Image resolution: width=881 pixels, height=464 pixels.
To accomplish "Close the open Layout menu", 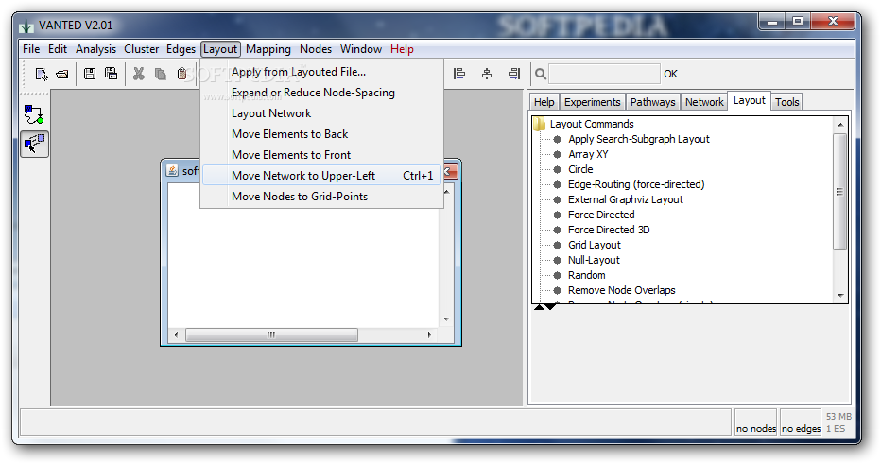I will (220, 49).
